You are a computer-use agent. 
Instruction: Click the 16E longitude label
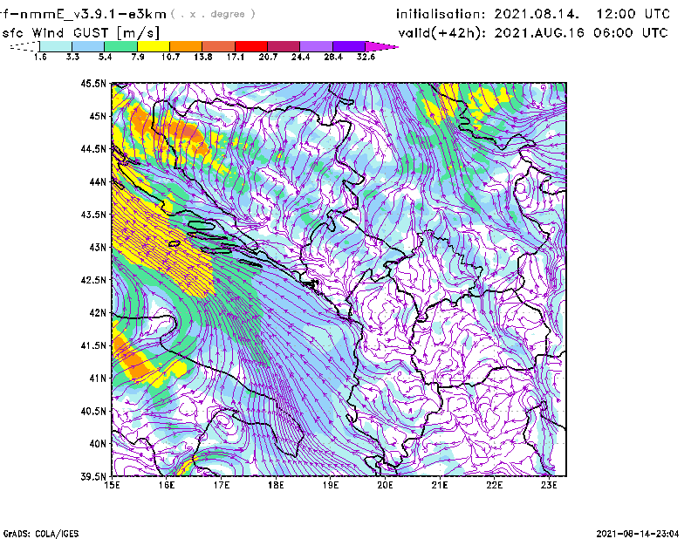click(167, 485)
